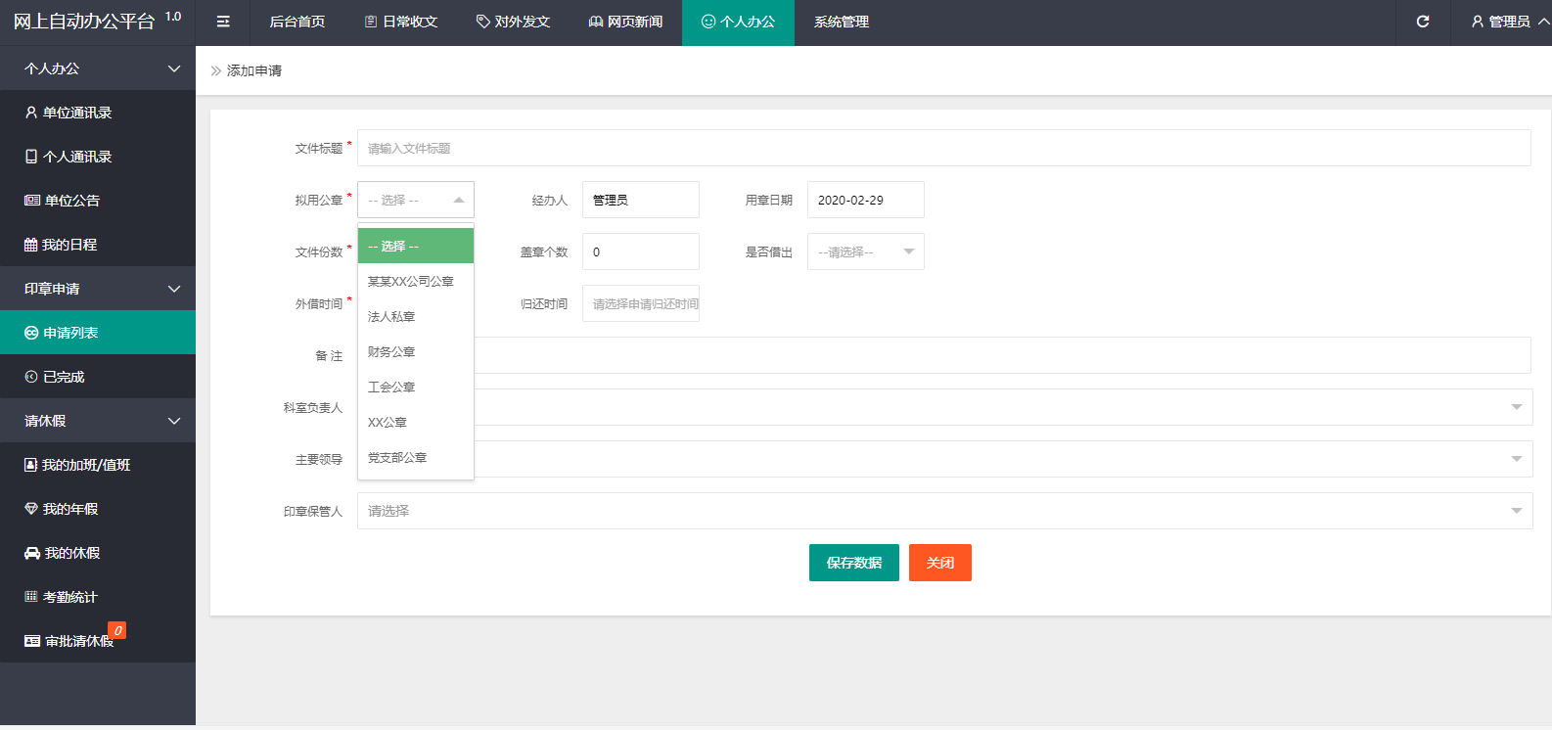1552x730 pixels.
Task: Select 财务公章 from the dropdown list
Action: 391,352
